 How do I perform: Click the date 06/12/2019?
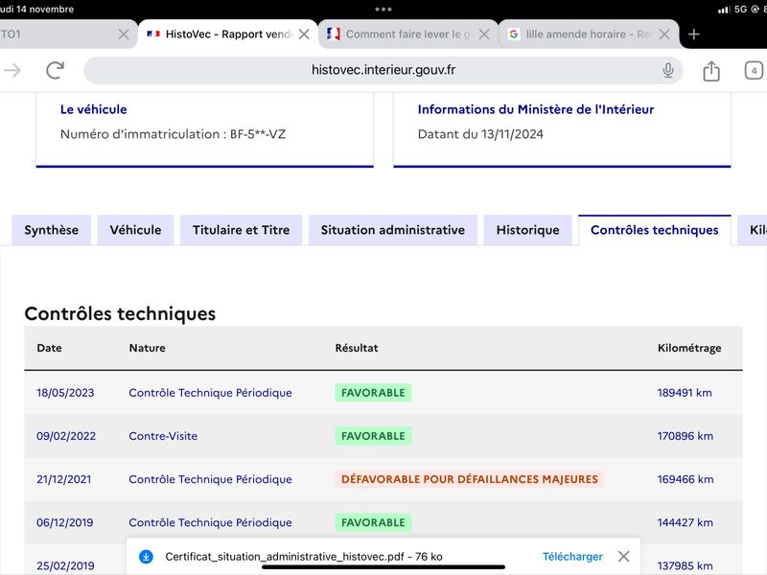click(x=64, y=522)
